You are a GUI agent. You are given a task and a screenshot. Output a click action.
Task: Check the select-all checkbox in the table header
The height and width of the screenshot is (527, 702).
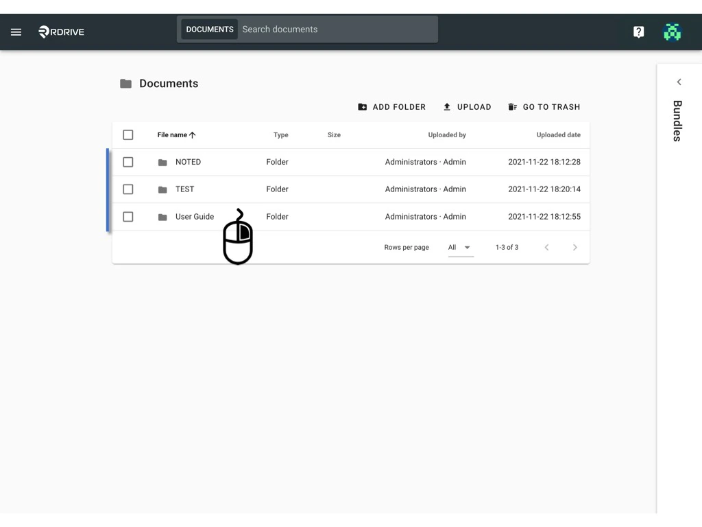click(x=128, y=134)
